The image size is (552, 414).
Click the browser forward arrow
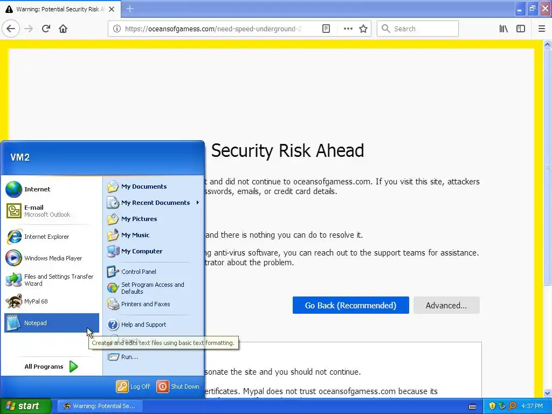(x=29, y=29)
